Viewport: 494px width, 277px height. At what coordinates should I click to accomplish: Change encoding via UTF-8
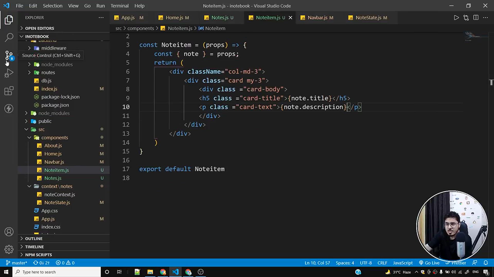(x=366, y=263)
